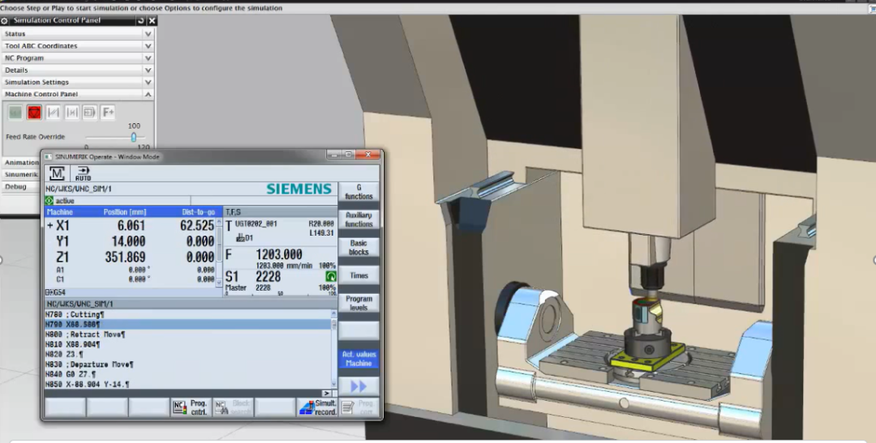The image size is (876, 443).
Task: Click the G54 work offset indicator
Action: (55, 292)
